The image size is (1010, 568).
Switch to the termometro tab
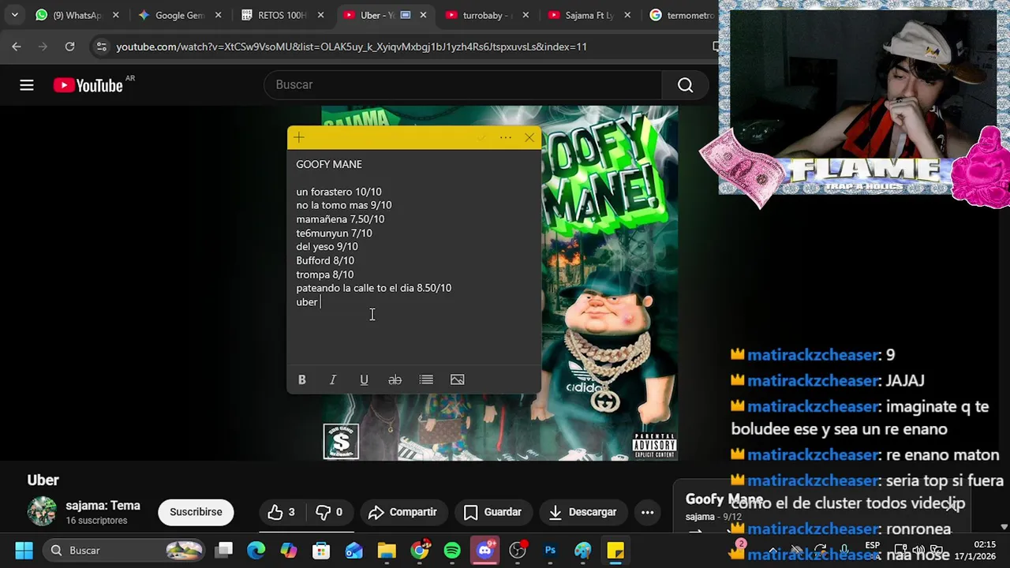point(682,15)
